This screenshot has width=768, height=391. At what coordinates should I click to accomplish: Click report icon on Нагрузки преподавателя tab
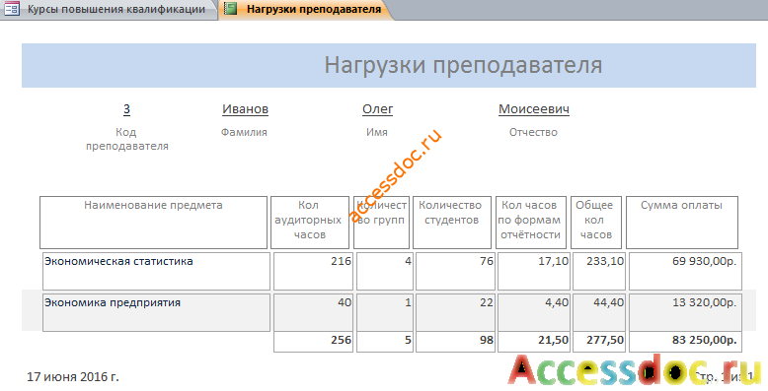[x=230, y=9]
